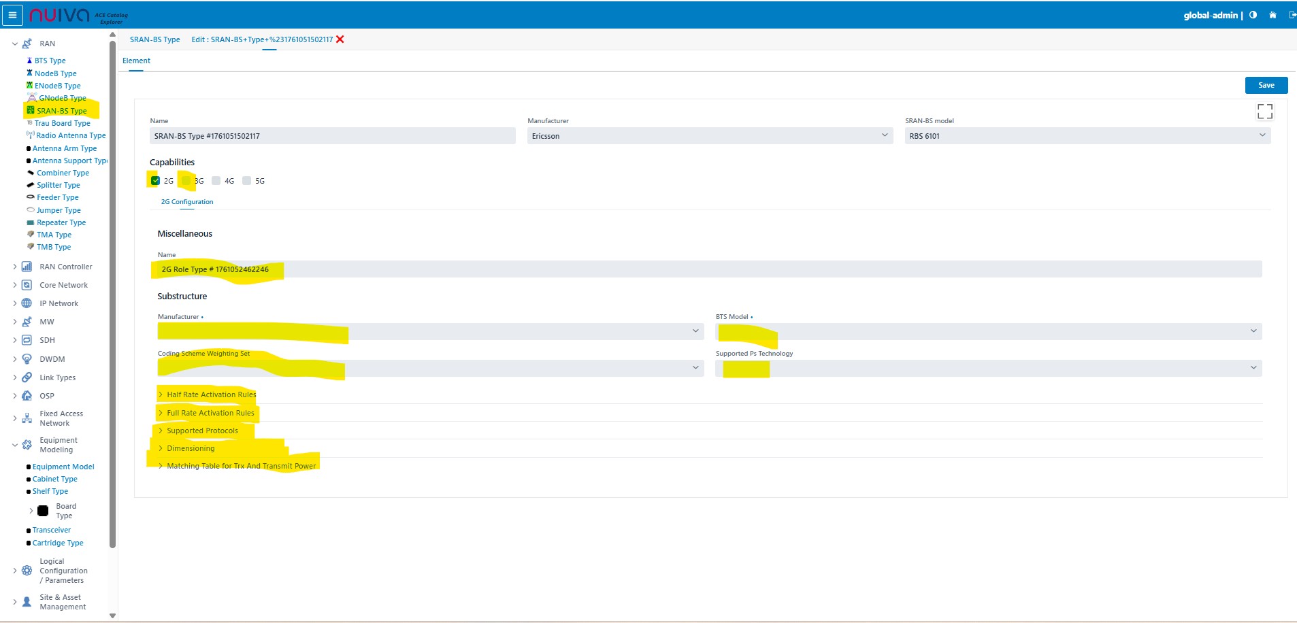Click the Save button
Viewport: 1297px width, 623px height.
click(1266, 85)
